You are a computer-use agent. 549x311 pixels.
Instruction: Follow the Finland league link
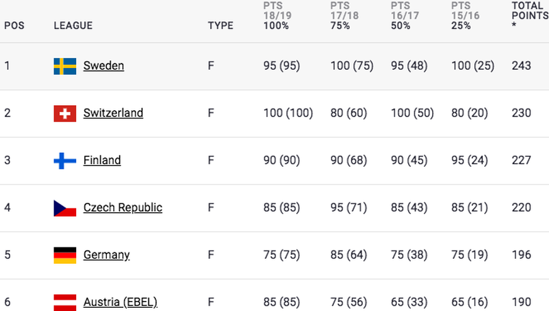[x=102, y=161]
